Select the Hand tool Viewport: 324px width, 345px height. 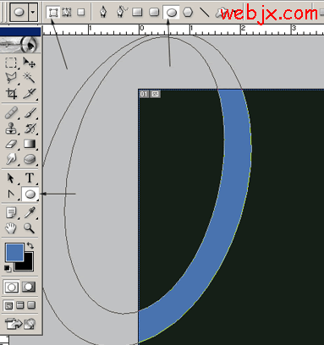[11, 227]
